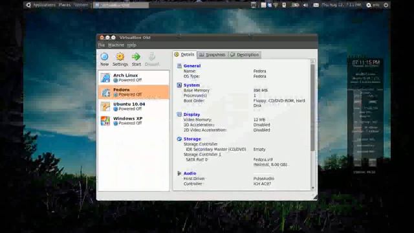The image size is (414, 233).
Task: Click the power button icon in panel
Action: click(386, 5)
